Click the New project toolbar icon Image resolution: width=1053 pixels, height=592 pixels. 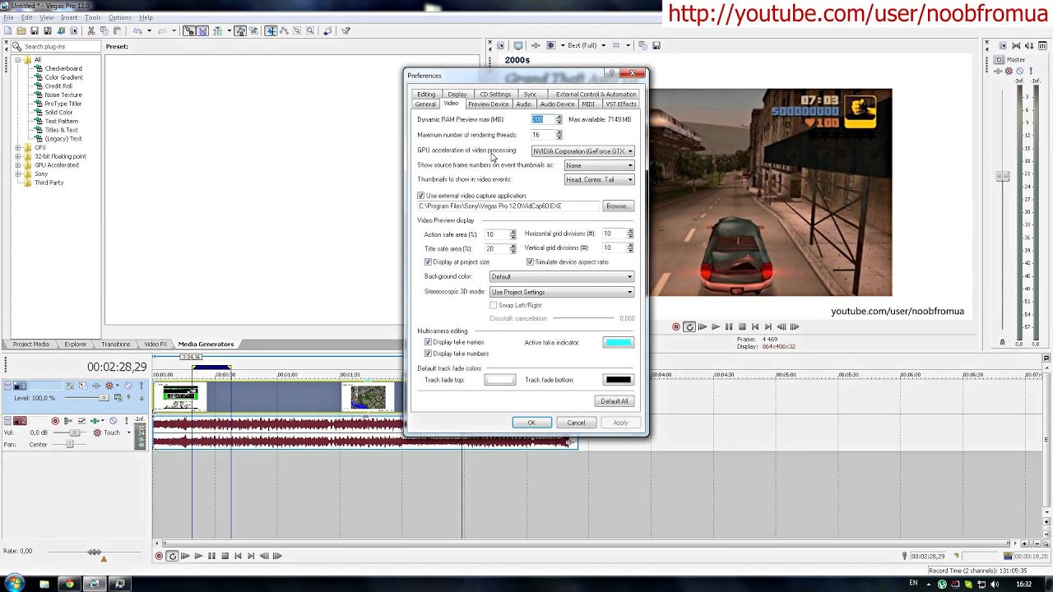(x=7, y=31)
